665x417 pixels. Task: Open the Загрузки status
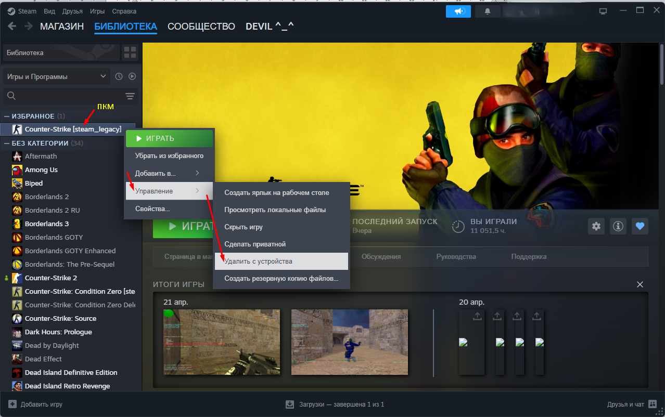[335, 404]
